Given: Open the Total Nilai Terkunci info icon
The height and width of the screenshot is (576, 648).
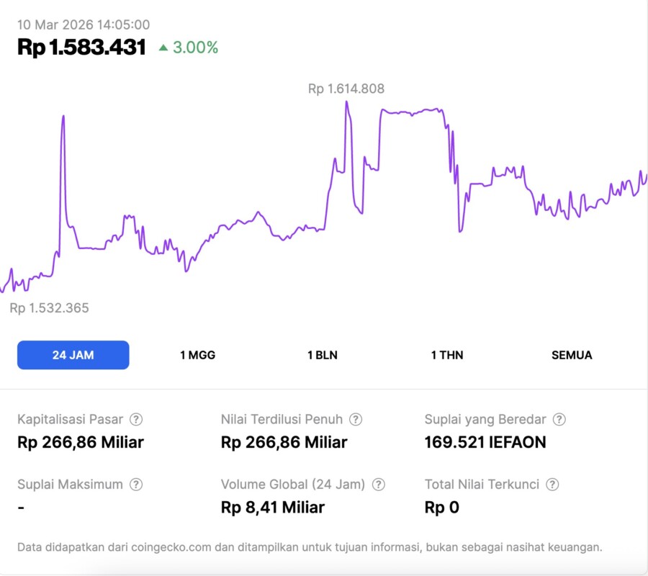Looking at the screenshot, I should [x=552, y=485].
